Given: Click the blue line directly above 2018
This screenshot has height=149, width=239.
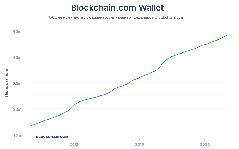Looking at the screenshot, I should click(74, 105).
